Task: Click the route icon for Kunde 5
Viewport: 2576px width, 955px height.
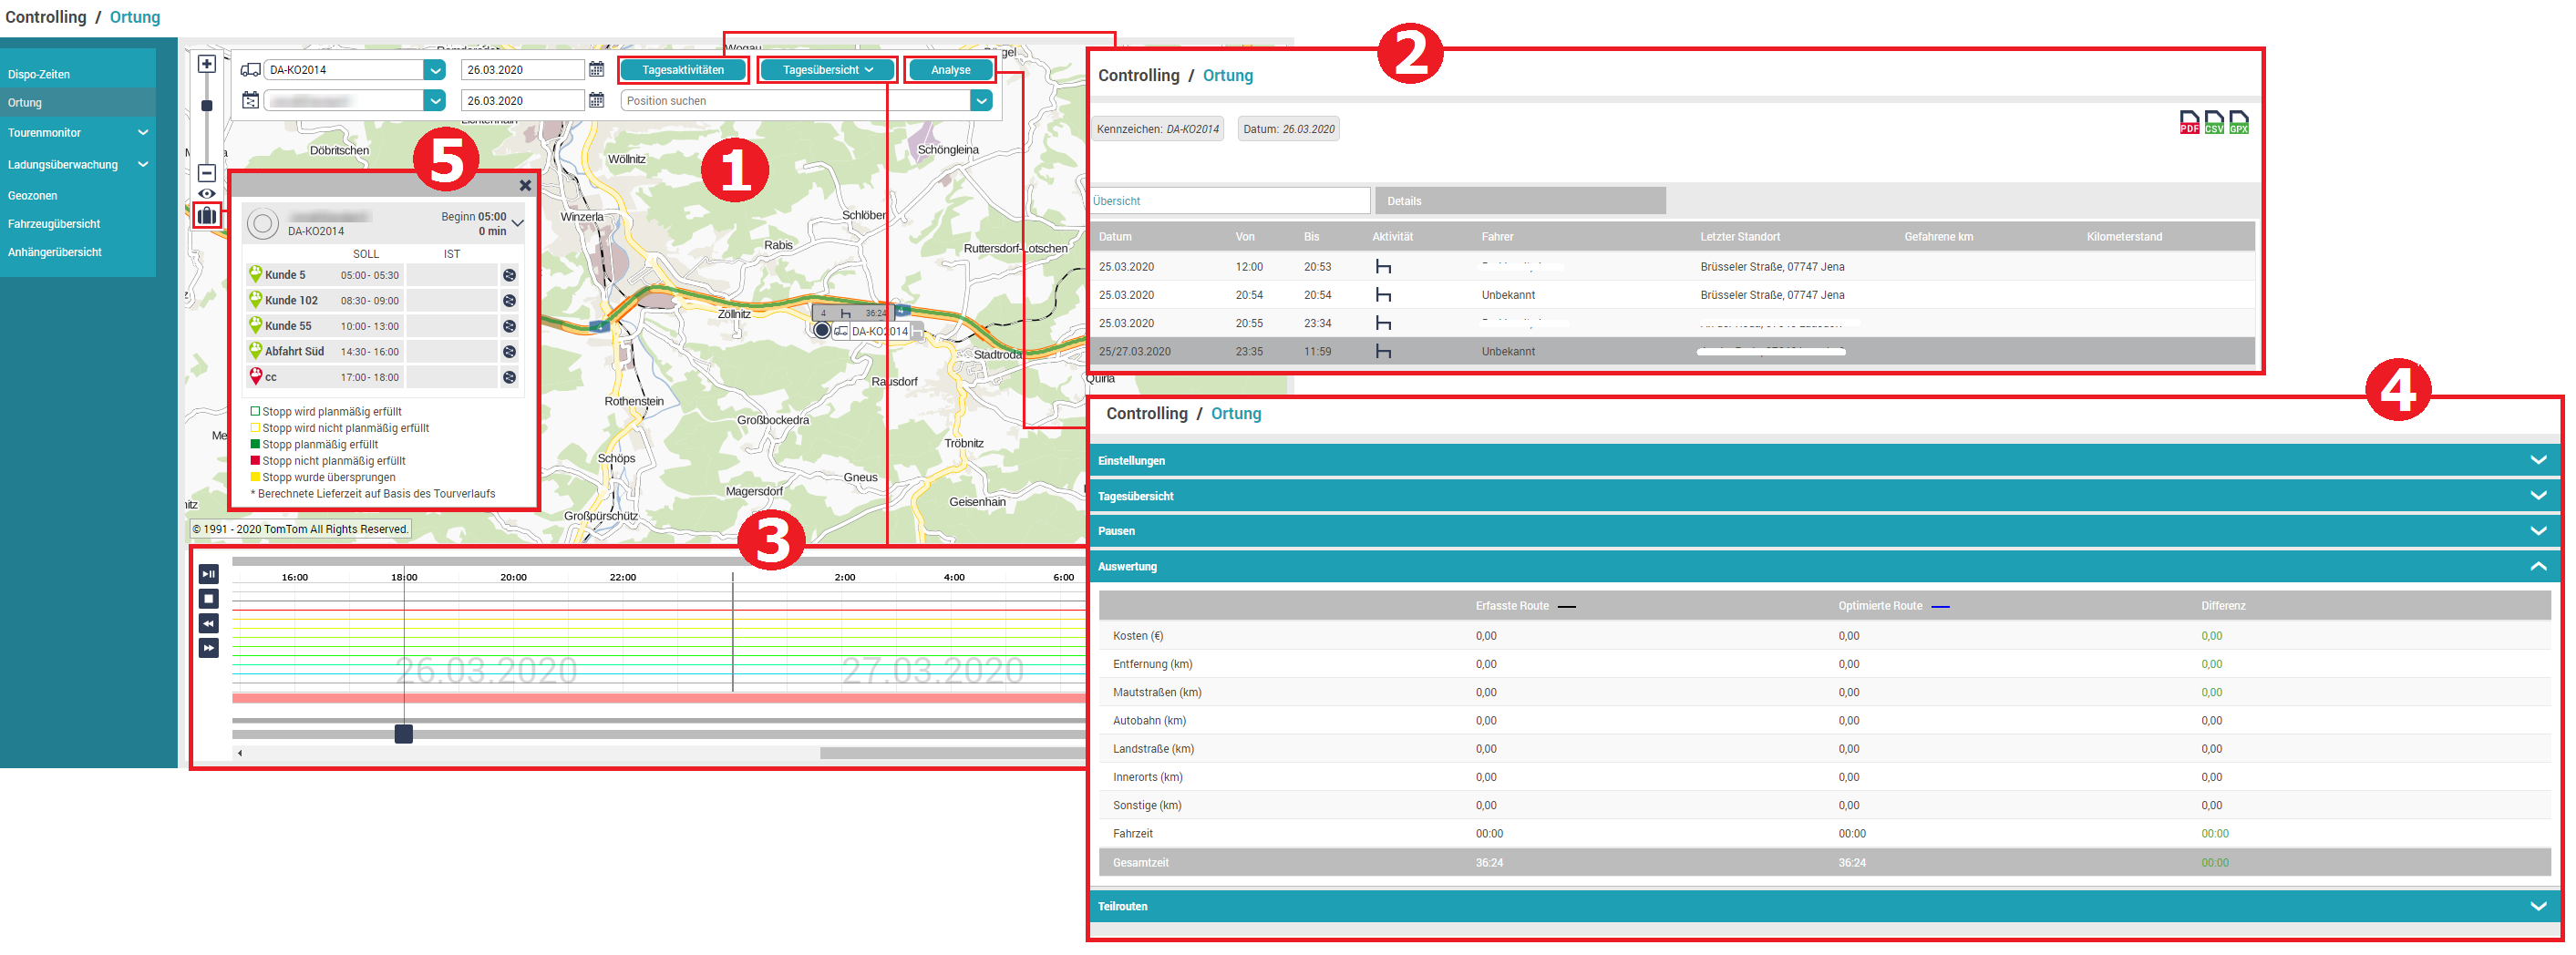Action: pyautogui.click(x=509, y=275)
